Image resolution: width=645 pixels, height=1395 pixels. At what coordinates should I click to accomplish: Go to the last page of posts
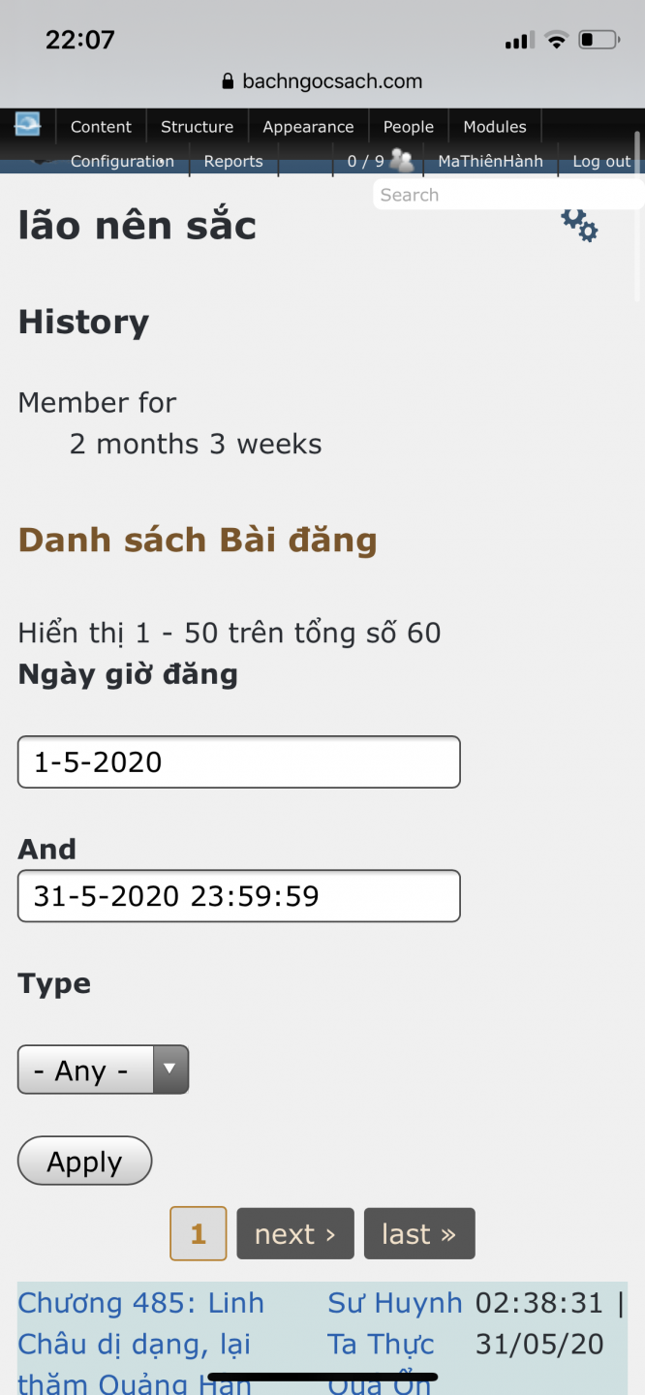[419, 1233]
